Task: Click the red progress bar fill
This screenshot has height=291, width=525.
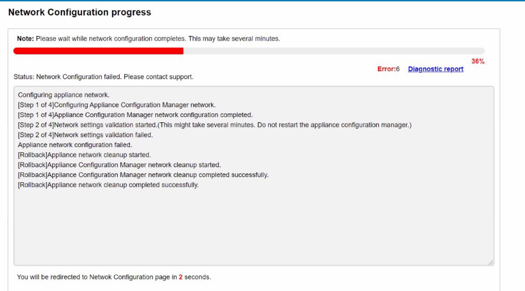Action: click(98, 51)
